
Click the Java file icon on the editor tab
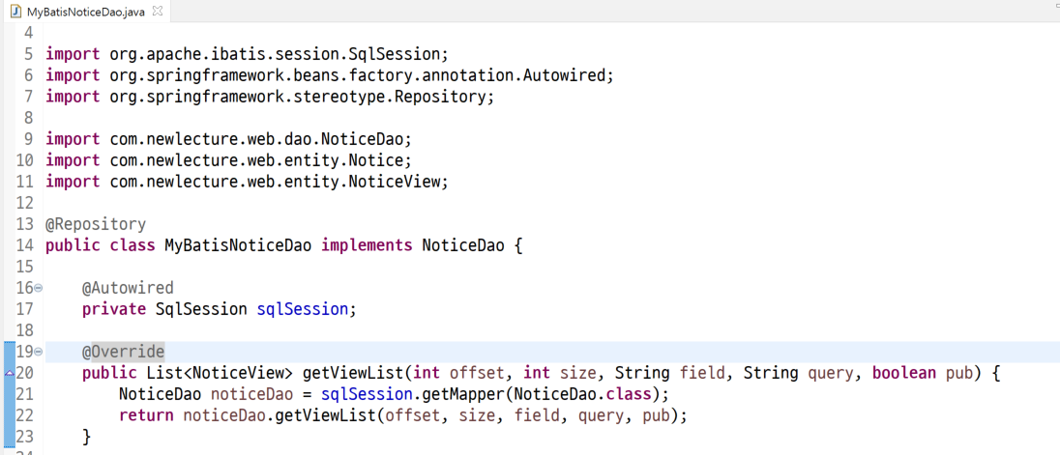[x=15, y=11]
